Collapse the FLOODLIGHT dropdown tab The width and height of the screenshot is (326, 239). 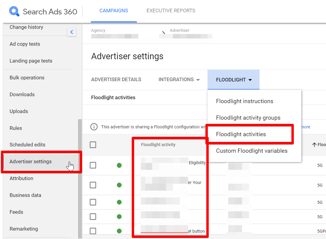click(x=233, y=80)
